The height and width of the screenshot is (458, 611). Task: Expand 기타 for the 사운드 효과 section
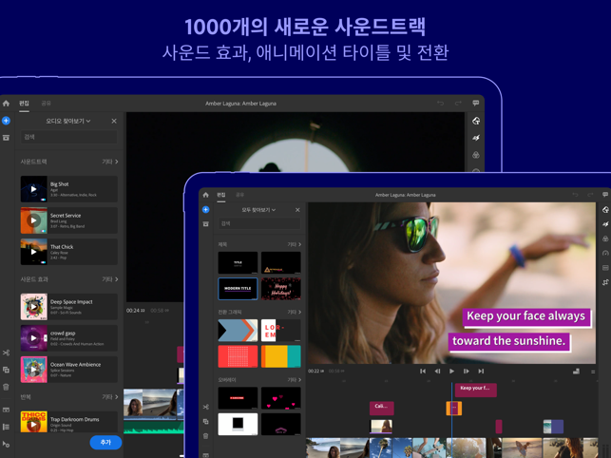click(110, 279)
